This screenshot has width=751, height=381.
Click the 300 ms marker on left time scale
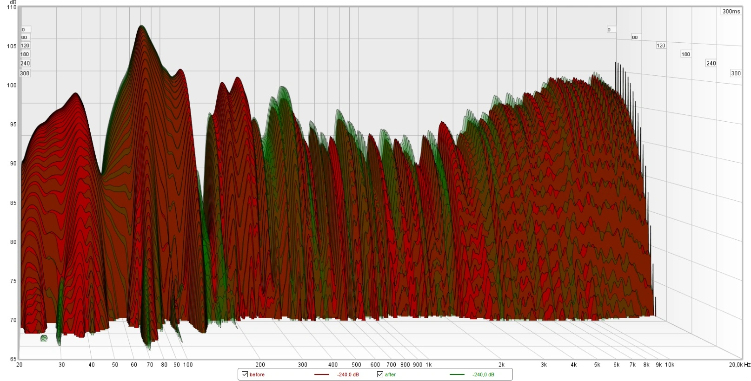(x=25, y=73)
